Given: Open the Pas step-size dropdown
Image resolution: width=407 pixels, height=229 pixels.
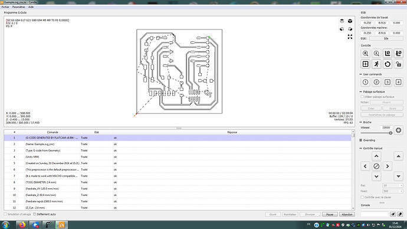Looking at the screenshot, I should (x=393, y=185).
